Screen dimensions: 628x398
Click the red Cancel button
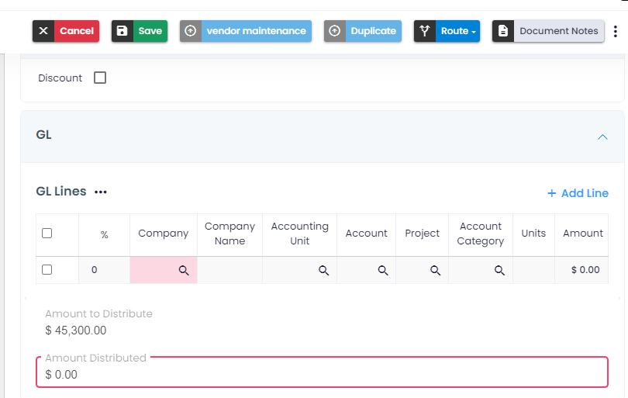coord(64,31)
